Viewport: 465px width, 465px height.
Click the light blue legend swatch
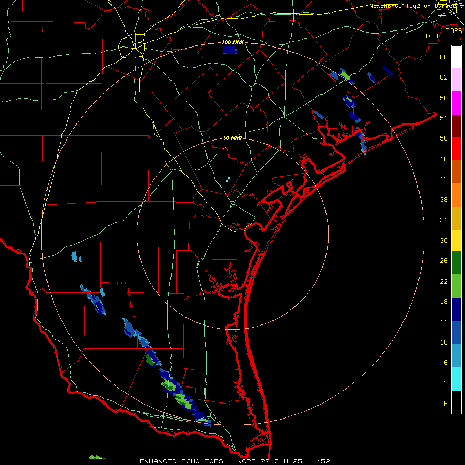[456, 355]
